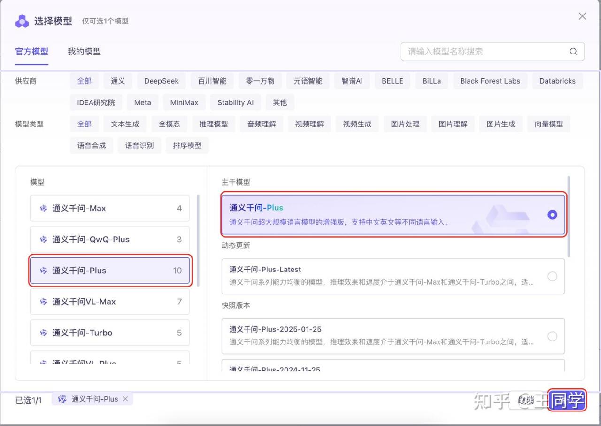This screenshot has width=601, height=426.
Task: Click the search magnifier icon
Action: pos(573,52)
